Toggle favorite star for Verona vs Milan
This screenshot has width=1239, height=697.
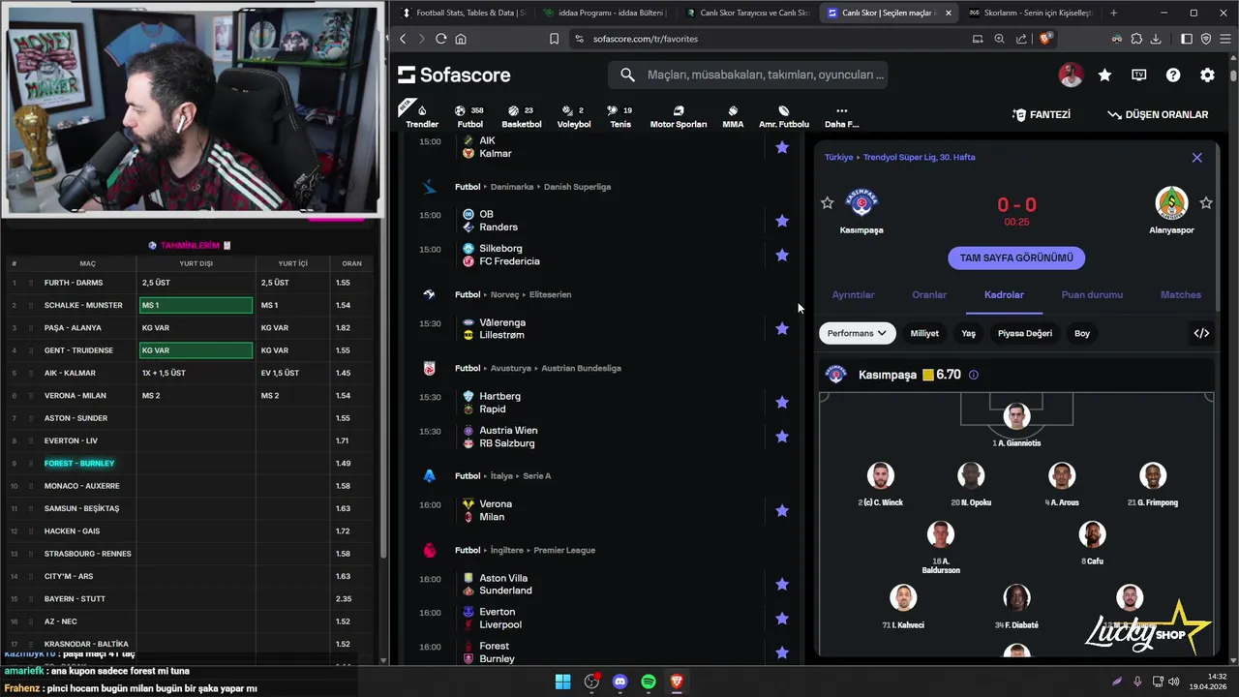point(782,510)
